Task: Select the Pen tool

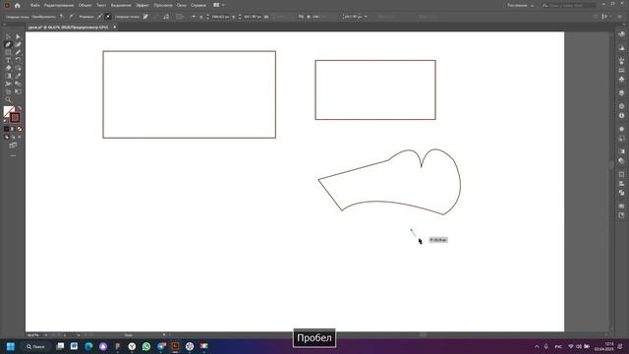Action: (x=8, y=44)
